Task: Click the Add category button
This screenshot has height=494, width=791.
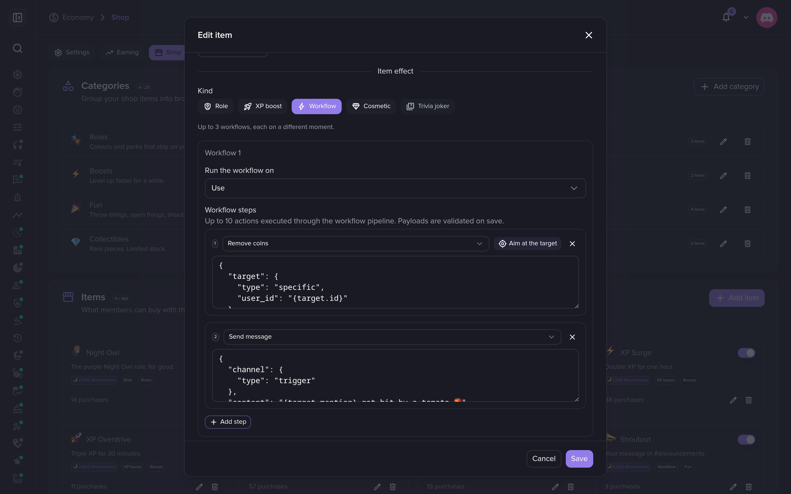Action: point(729,86)
